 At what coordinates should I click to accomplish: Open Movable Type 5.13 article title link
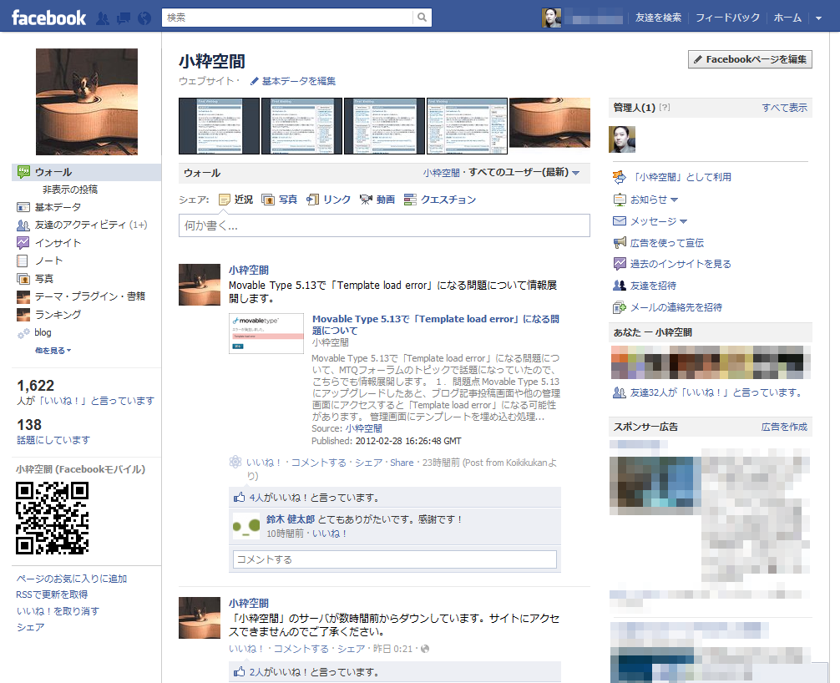pos(436,325)
